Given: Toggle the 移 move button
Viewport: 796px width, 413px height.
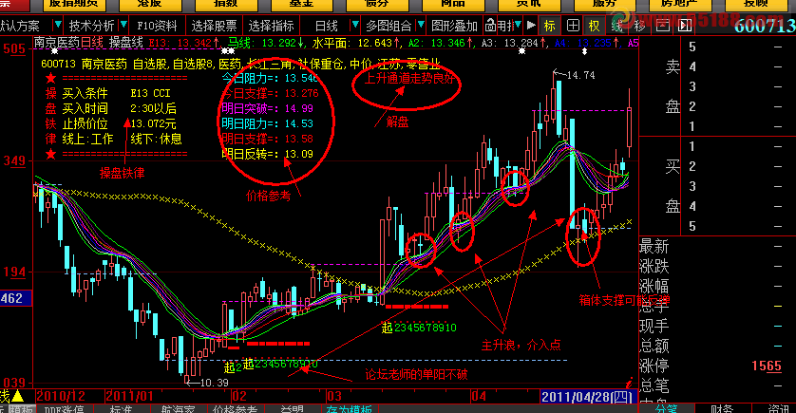Looking at the screenshot, I should (639, 26).
